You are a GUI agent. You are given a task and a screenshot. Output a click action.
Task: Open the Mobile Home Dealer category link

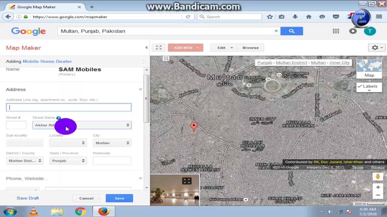47,61
